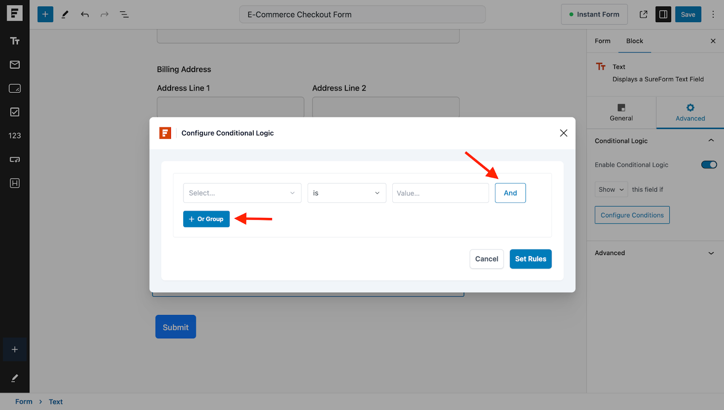The image size is (724, 410).
Task: Open form preview in new tab icon
Action: point(643,14)
